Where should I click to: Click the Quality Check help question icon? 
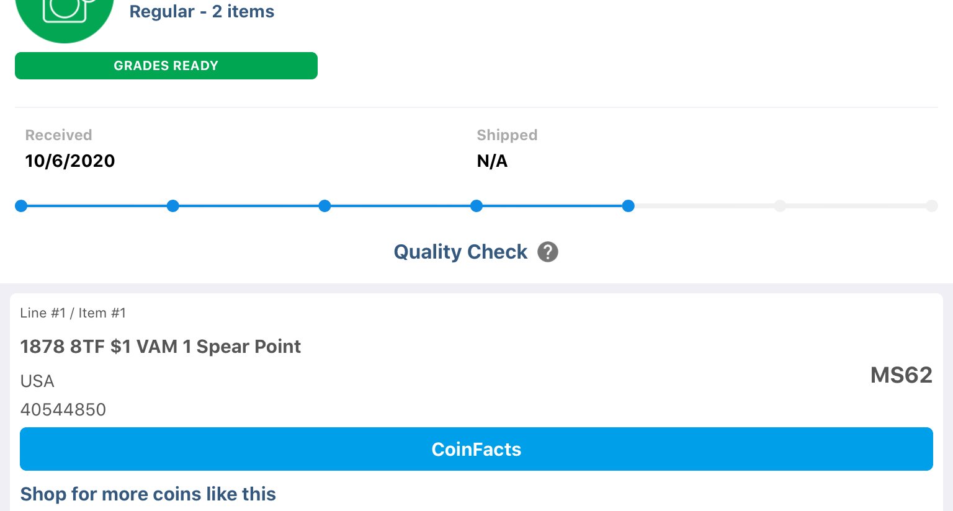pyautogui.click(x=548, y=252)
